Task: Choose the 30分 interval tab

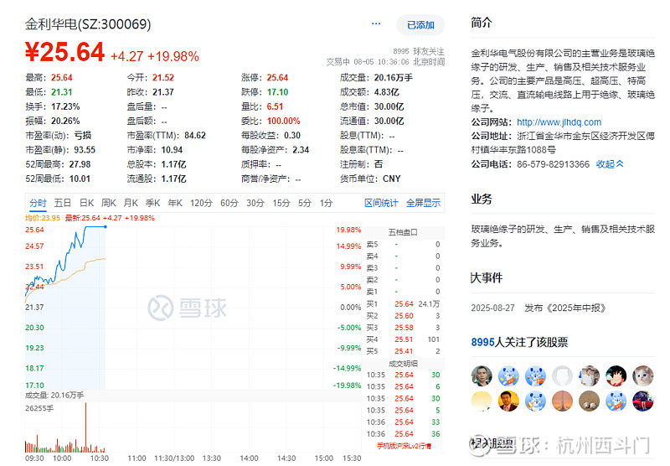Action: (255, 203)
